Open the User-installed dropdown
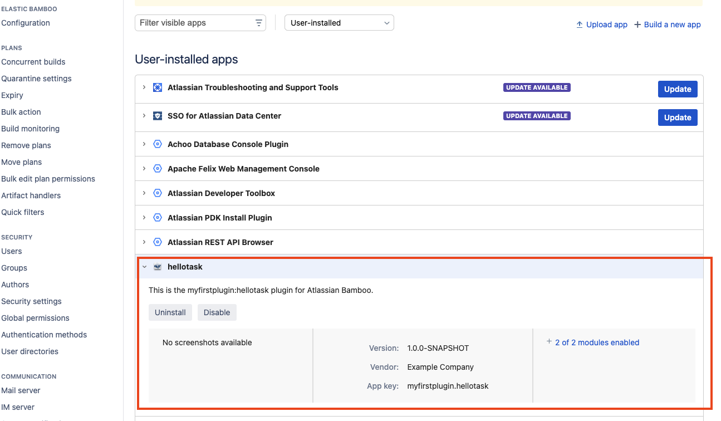 click(x=339, y=23)
